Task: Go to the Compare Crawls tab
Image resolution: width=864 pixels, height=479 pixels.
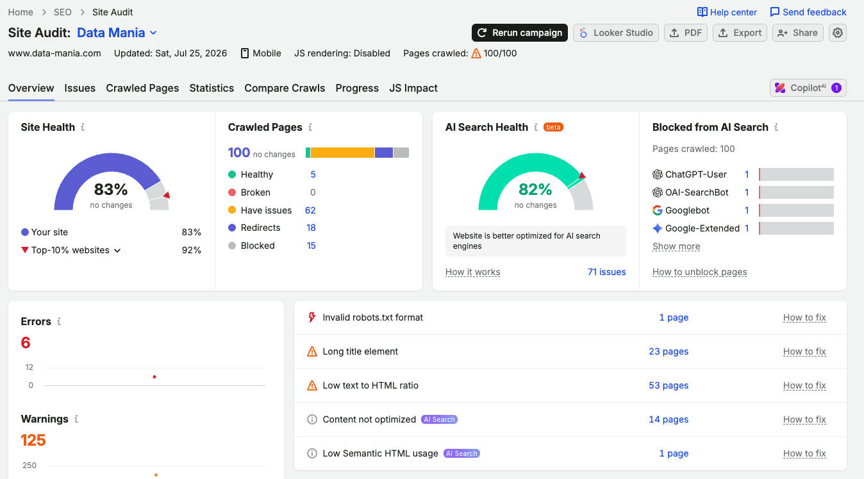Action: tap(285, 88)
